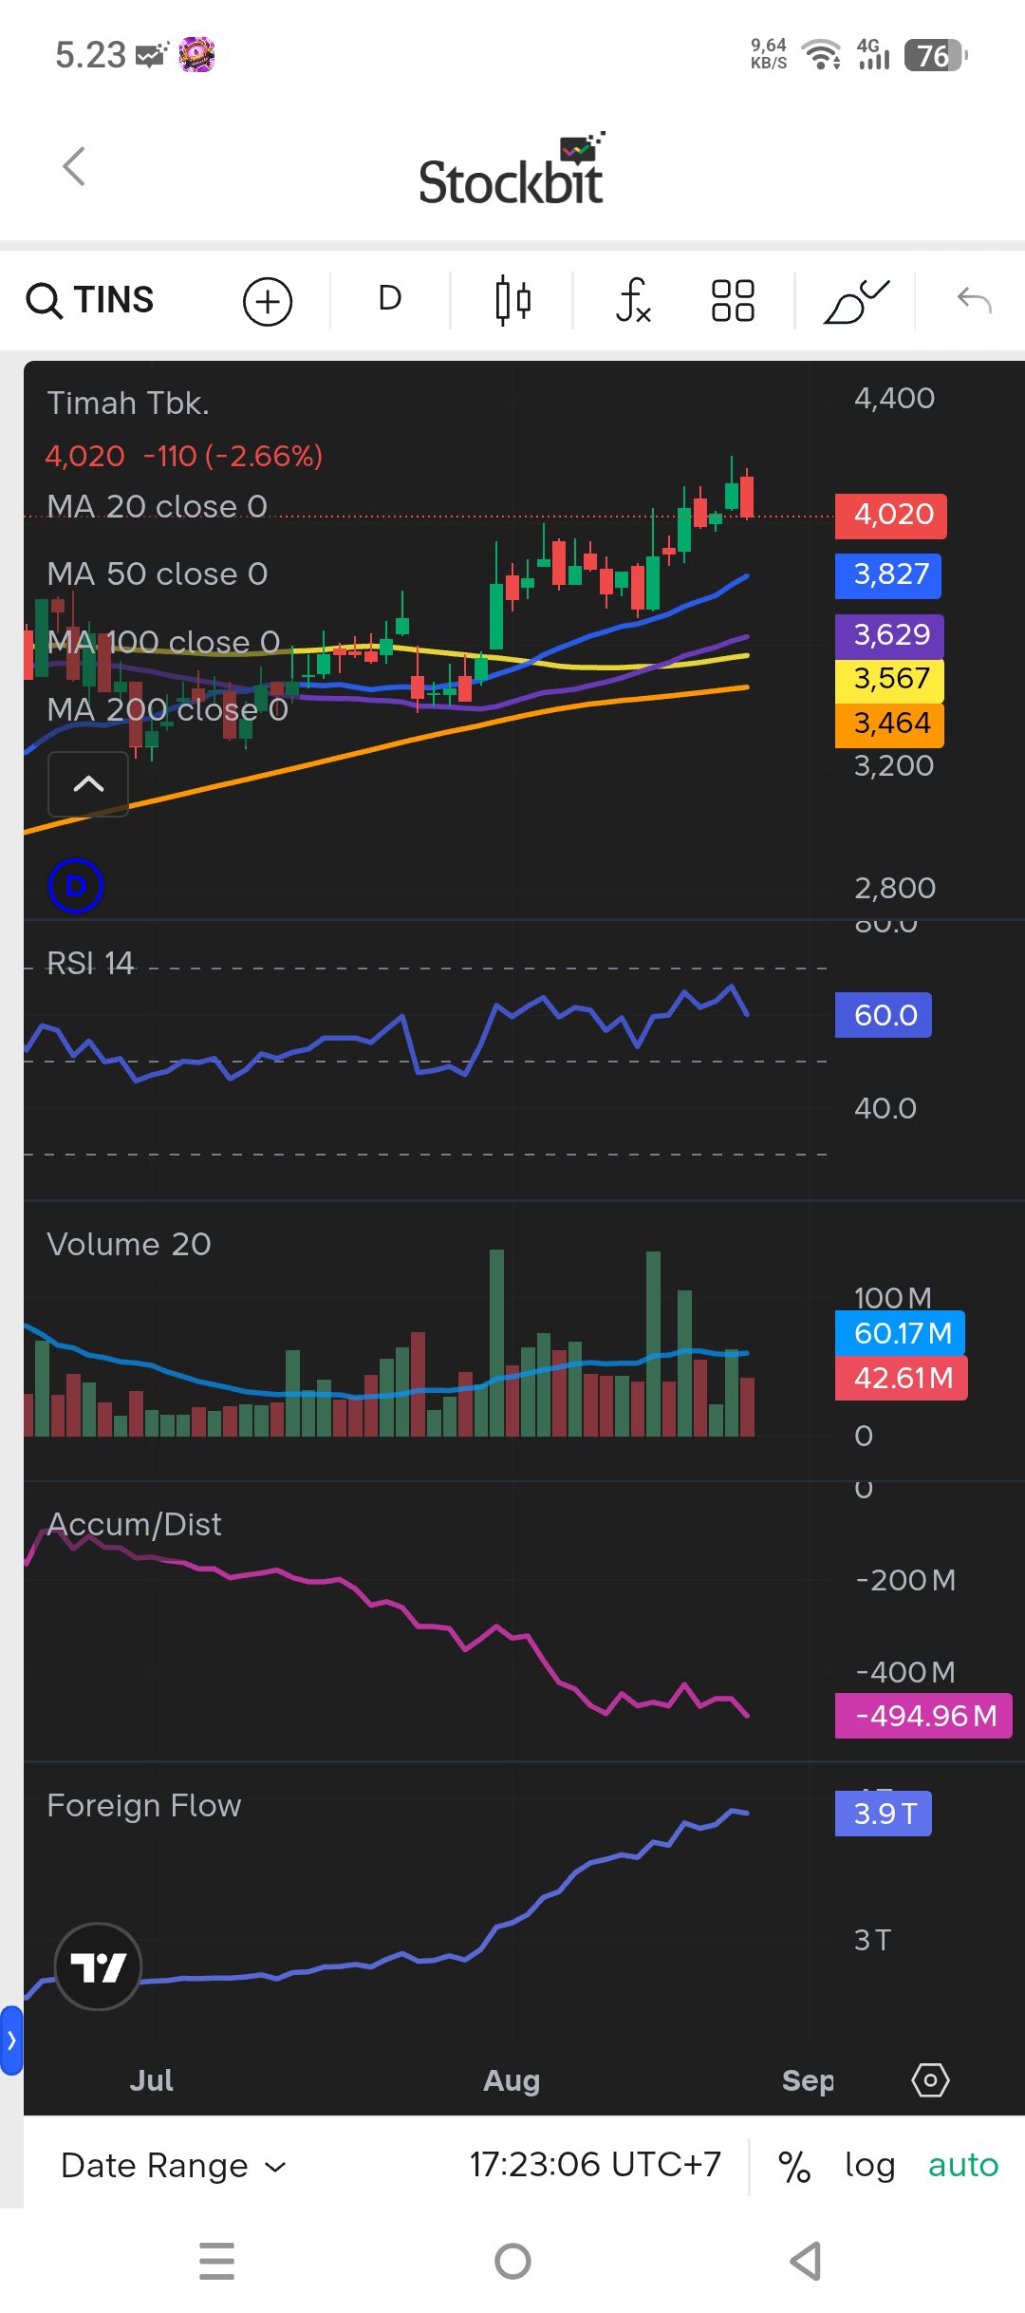This screenshot has width=1025, height=2313.
Task: Undo last action with curved arrow
Action: pyautogui.click(x=975, y=301)
